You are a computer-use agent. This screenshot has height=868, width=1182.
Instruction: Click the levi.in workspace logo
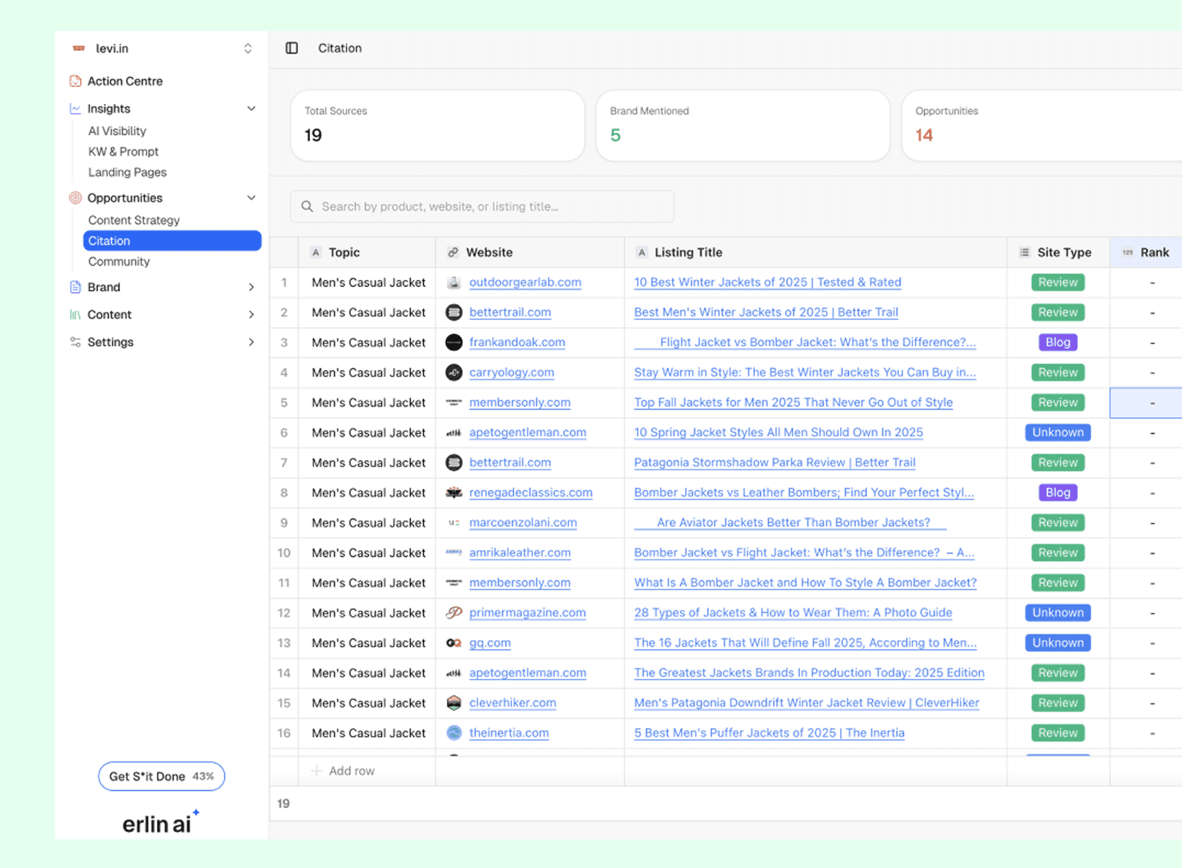pos(79,48)
